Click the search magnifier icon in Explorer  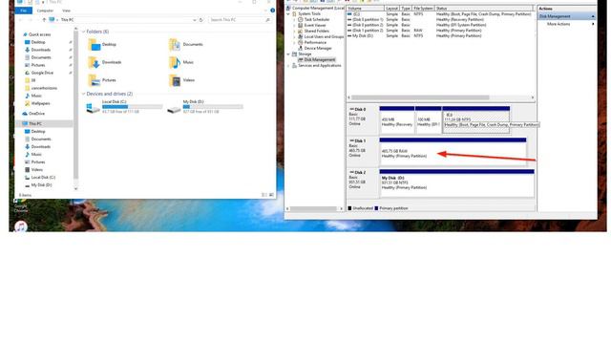coord(267,19)
